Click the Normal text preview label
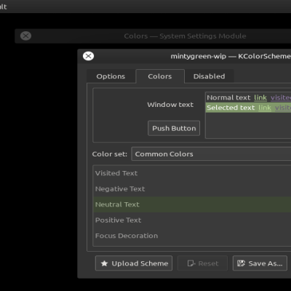Image resolution: width=291 pixels, height=291 pixels. pyautogui.click(x=228, y=97)
